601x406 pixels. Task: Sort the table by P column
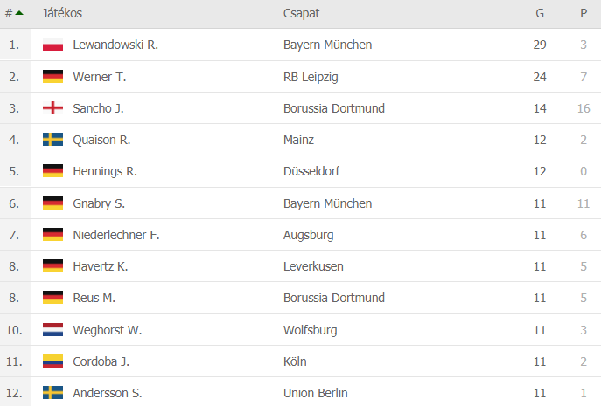tap(584, 13)
